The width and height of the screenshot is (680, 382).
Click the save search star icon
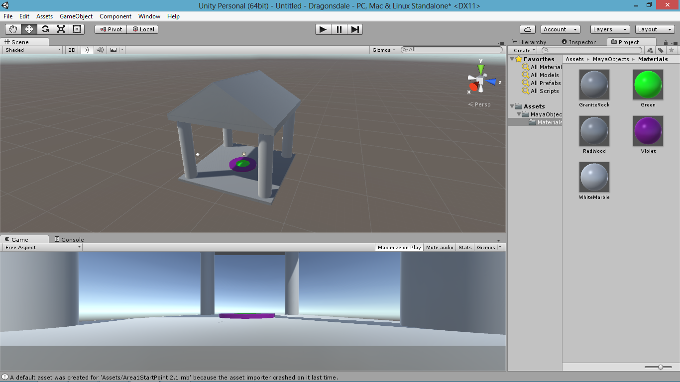(x=671, y=50)
